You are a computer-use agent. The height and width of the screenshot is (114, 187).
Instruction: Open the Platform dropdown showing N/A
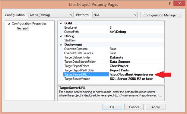coord(115,15)
